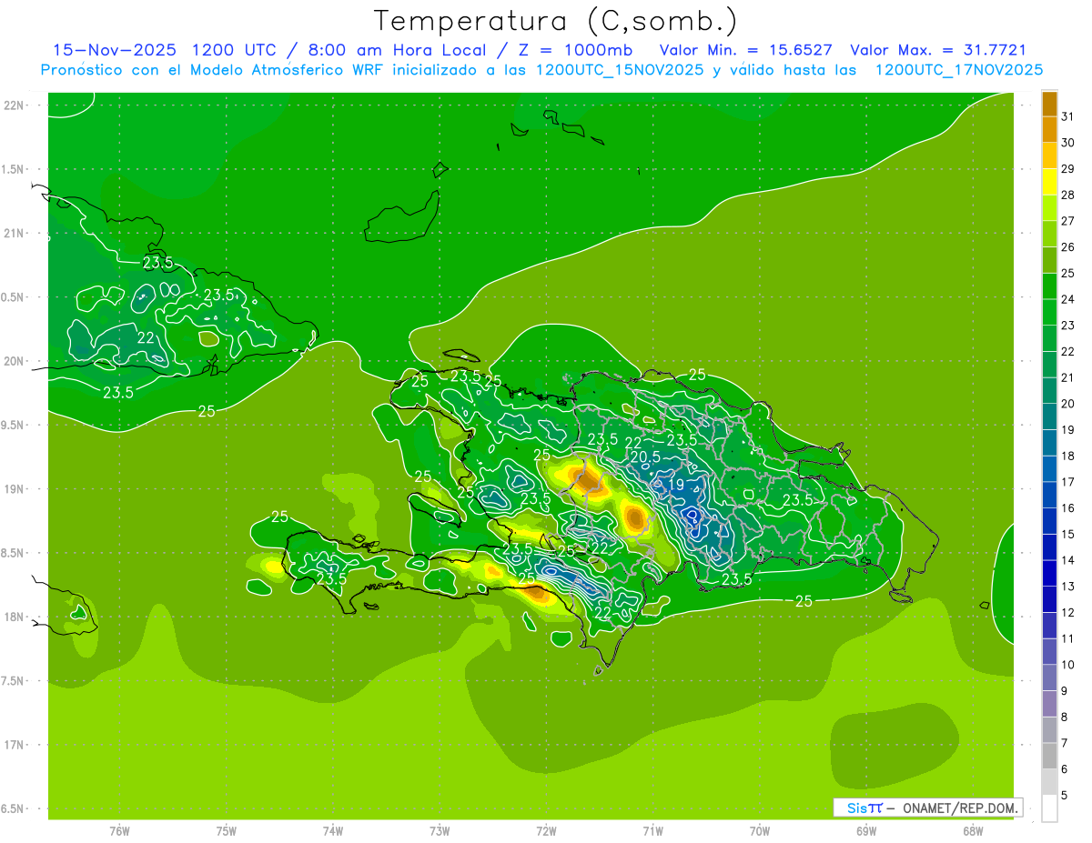Click the "69W" longitude axis label

(865, 831)
